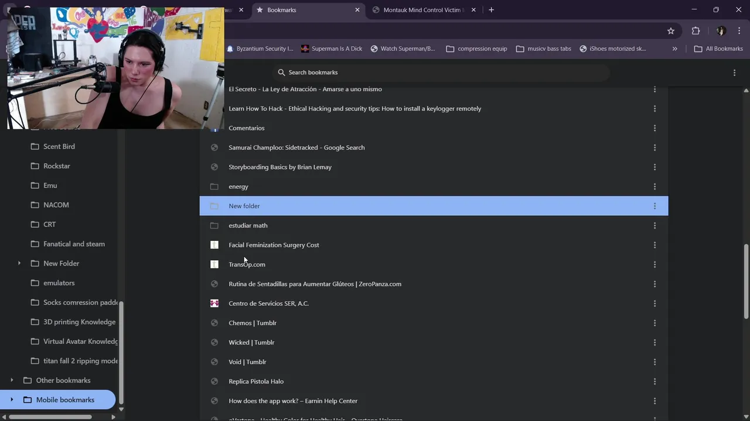
Task: Select the highlighted New folder row
Action: (x=434, y=206)
